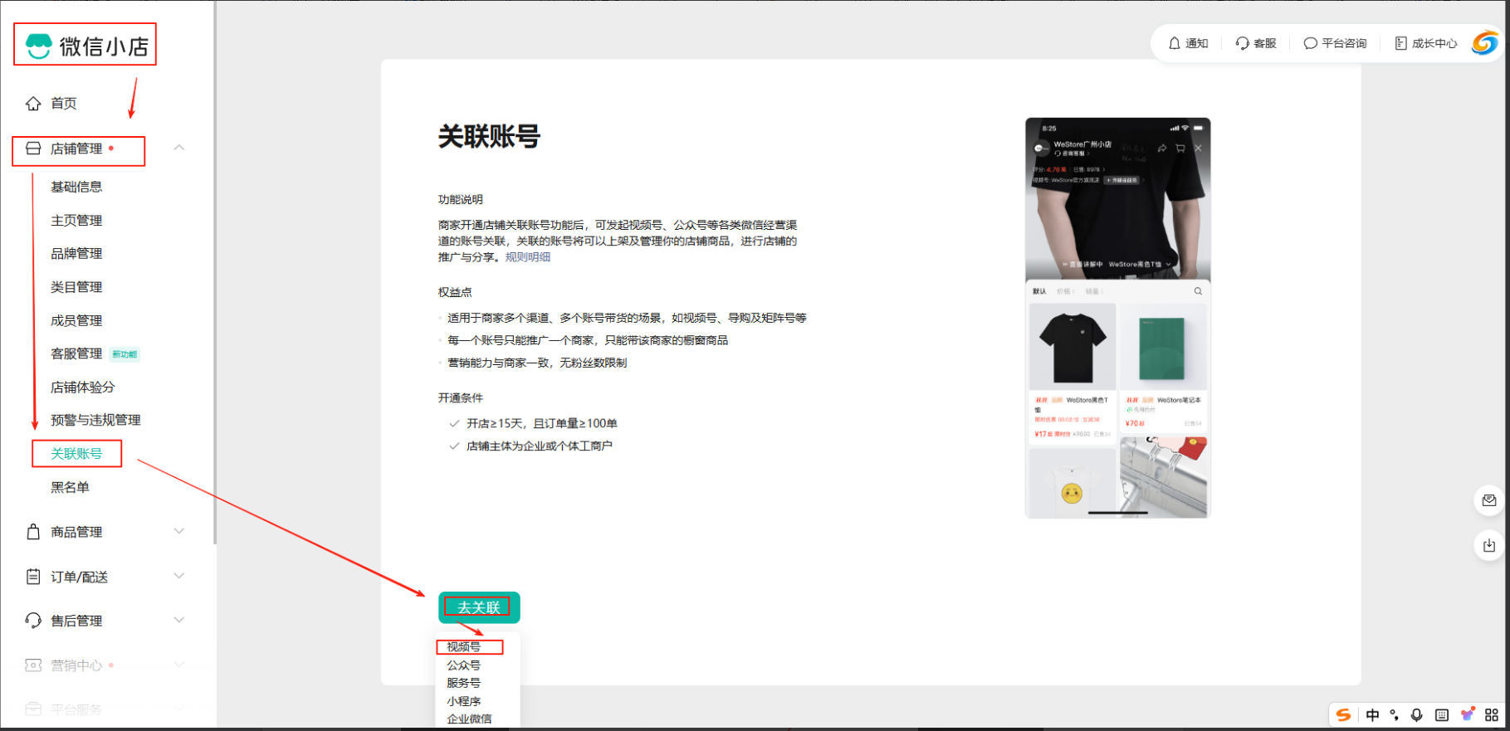Click the user avatar in top right
The image size is (1510, 731).
(x=1484, y=43)
